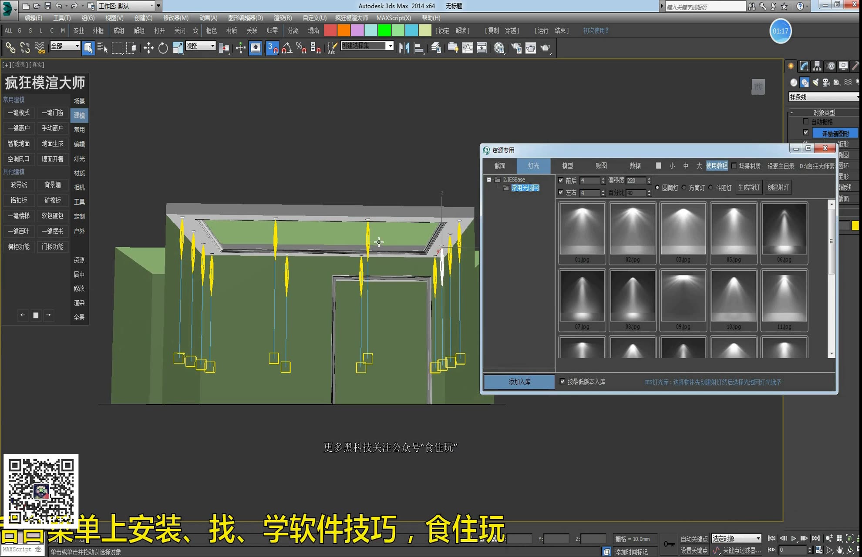Open the MAXScript(X) menu
862x557 pixels.
pos(394,18)
